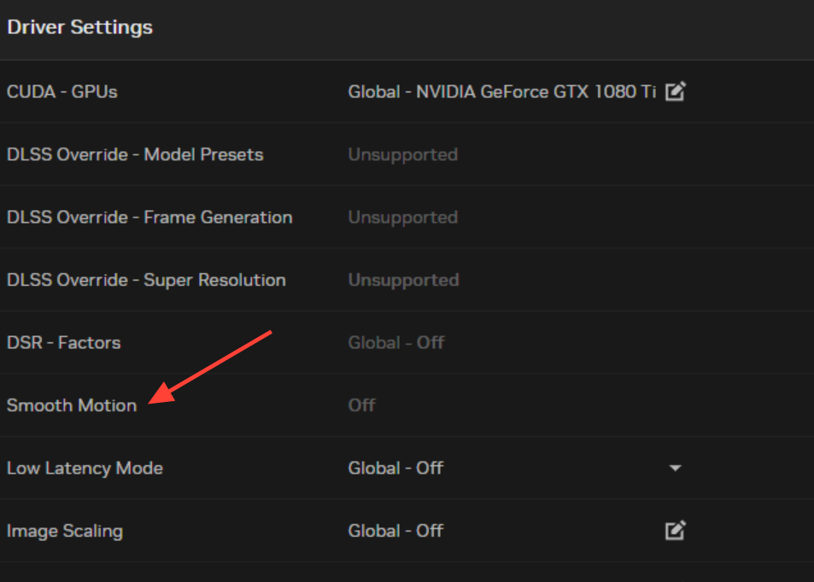Select the DLSS Override - Frame Generation label

pos(149,218)
